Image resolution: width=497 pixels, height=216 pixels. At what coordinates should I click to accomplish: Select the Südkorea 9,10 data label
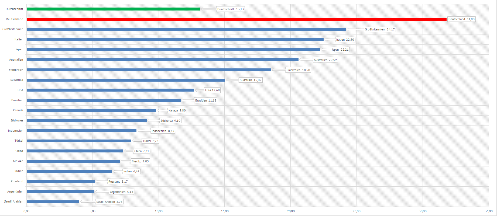(x=170, y=121)
